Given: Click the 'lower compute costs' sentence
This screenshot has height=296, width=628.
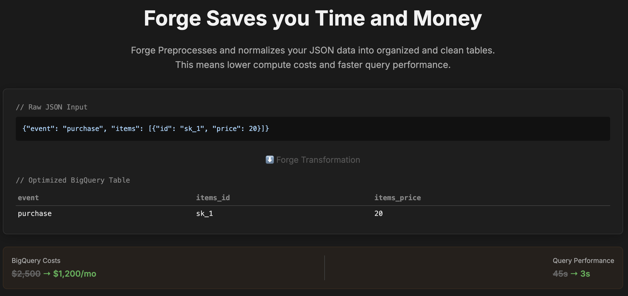Looking at the screenshot, I should [313, 65].
